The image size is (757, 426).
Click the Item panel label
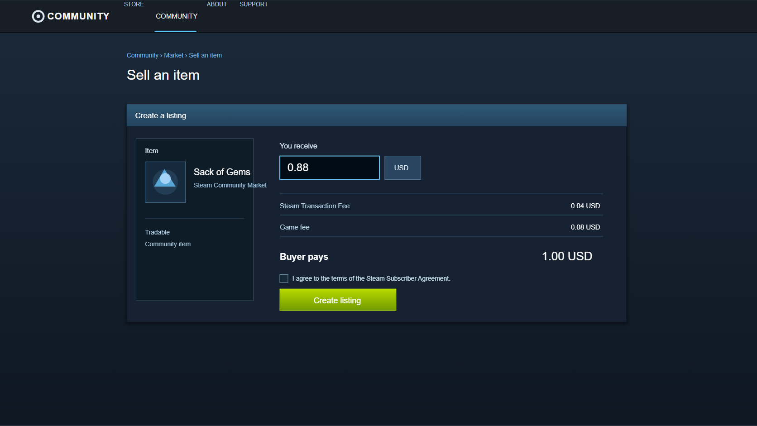point(152,151)
